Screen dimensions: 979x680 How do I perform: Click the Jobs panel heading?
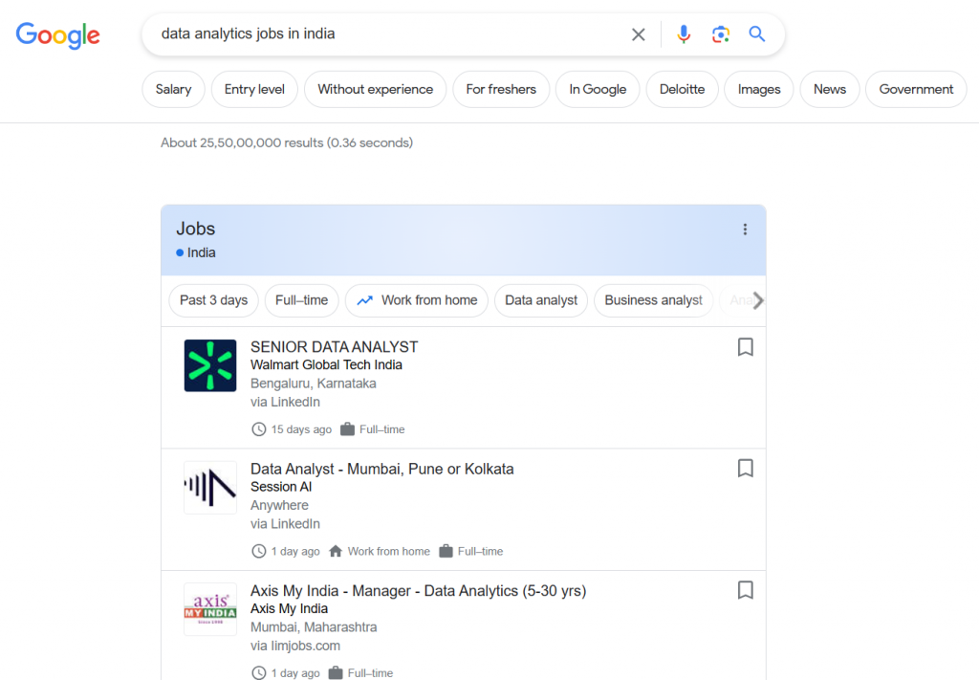coord(195,229)
